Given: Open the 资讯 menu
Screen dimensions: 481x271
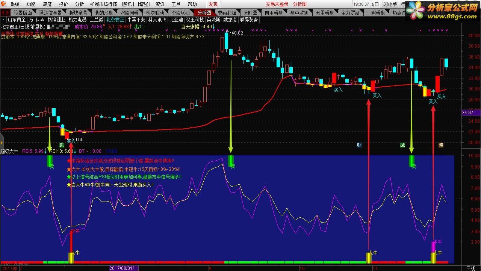Looking at the screenshot, I should 160,4.
